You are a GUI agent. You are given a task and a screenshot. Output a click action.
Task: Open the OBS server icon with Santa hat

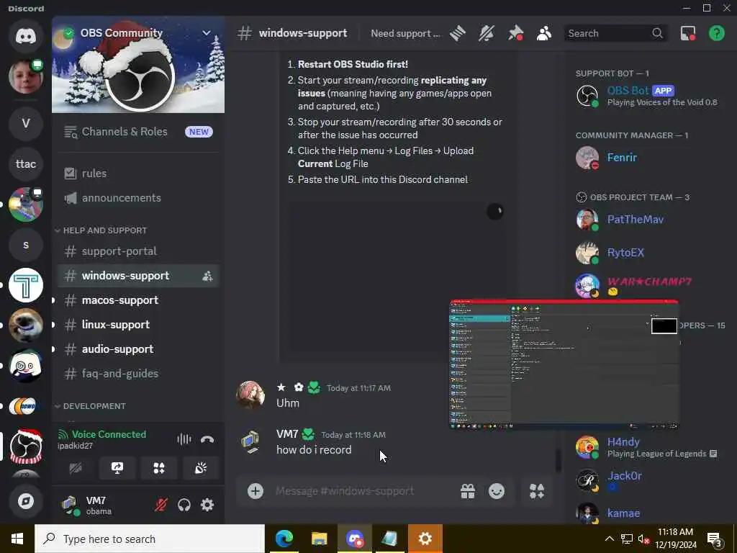[26, 446]
